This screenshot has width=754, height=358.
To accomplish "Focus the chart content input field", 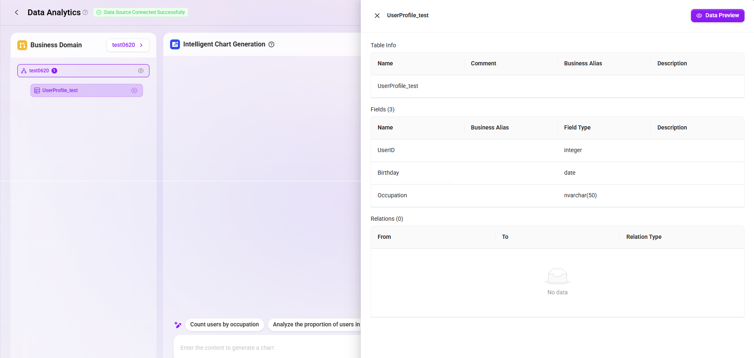I will (267, 348).
